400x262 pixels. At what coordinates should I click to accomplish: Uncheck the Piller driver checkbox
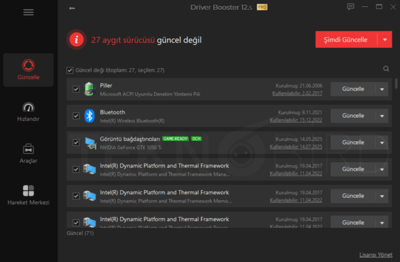tap(76, 89)
